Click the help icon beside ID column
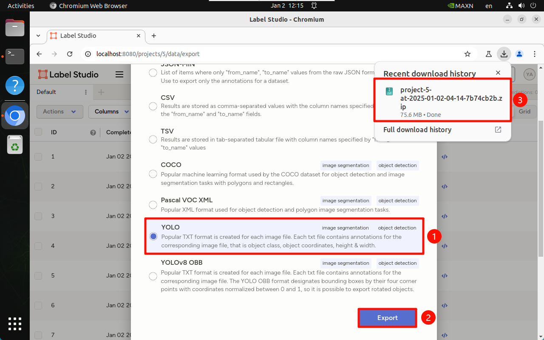This screenshot has height=340, width=544. pos(93,133)
